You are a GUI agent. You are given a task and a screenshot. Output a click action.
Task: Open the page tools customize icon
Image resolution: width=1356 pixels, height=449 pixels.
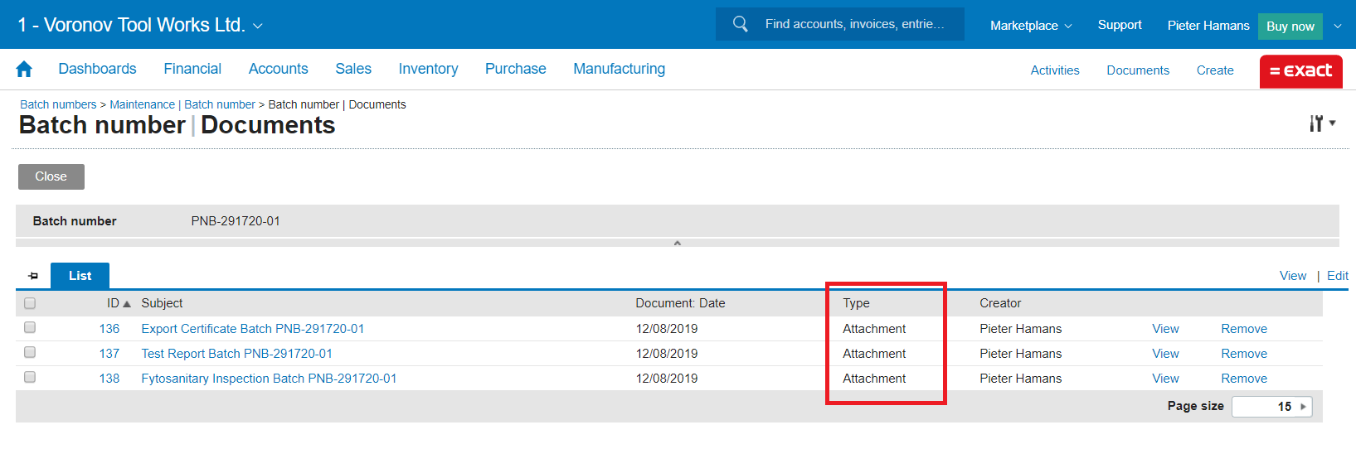coord(1321,123)
